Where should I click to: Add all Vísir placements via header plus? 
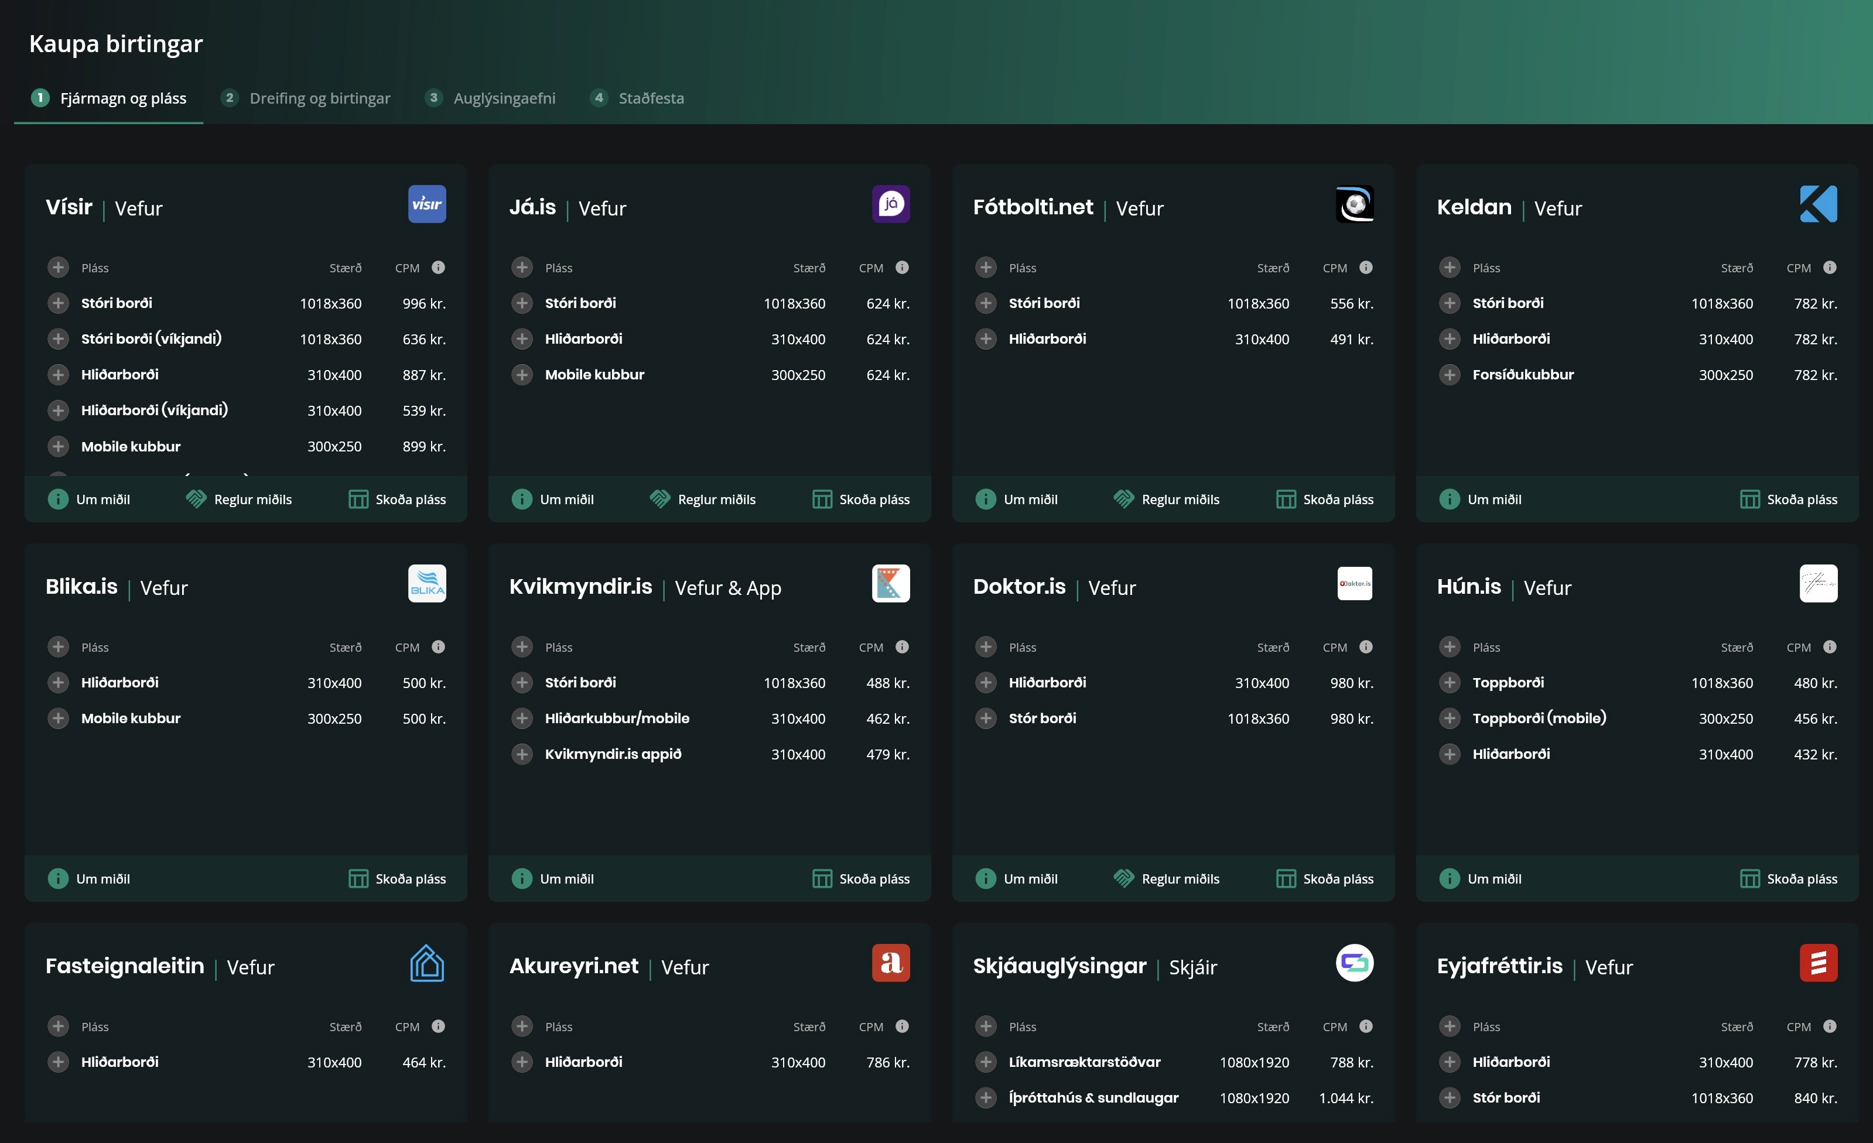click(58, 267)
